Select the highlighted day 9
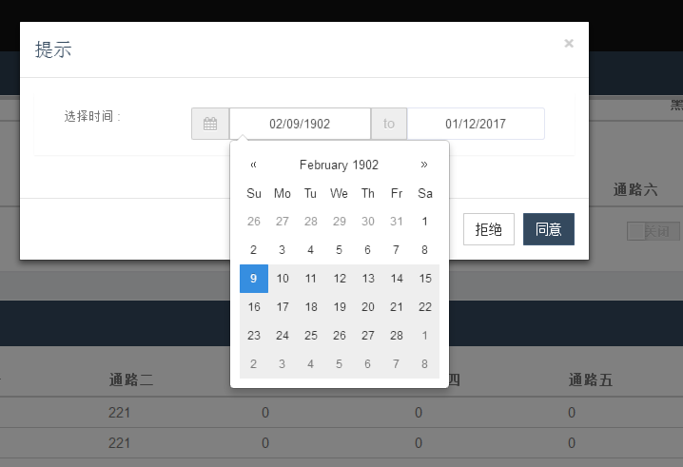The width and height of the screenshot is (683, 467). pos(254,279)
